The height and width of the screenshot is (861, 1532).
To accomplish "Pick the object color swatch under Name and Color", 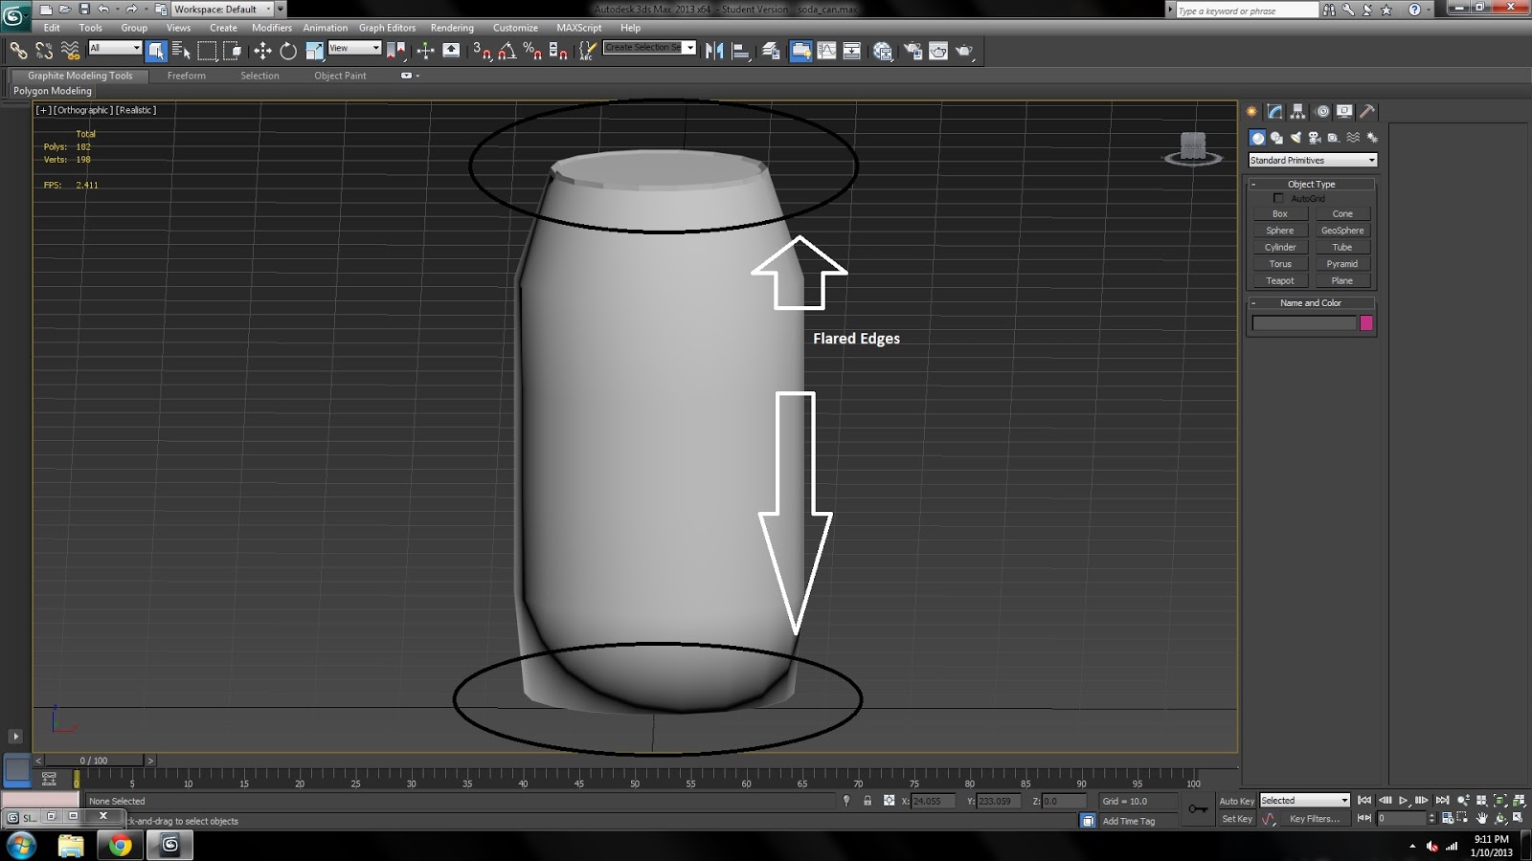I will tap(1365, 322).
